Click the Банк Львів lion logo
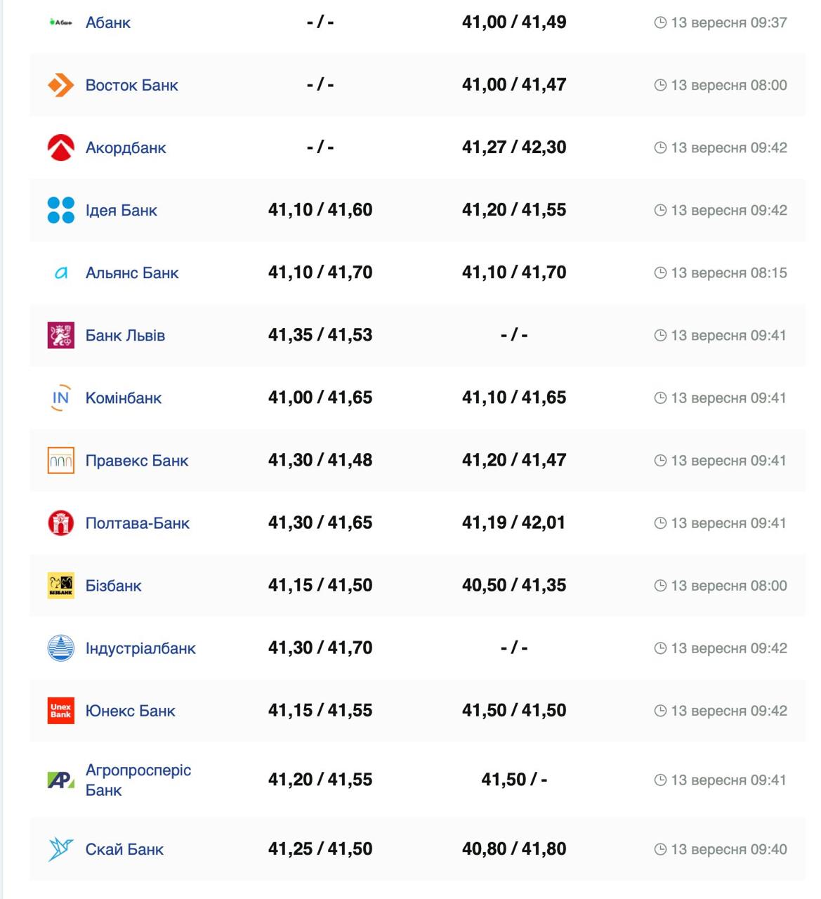Viewport: 821px width, 899px height. coord(60,335)
